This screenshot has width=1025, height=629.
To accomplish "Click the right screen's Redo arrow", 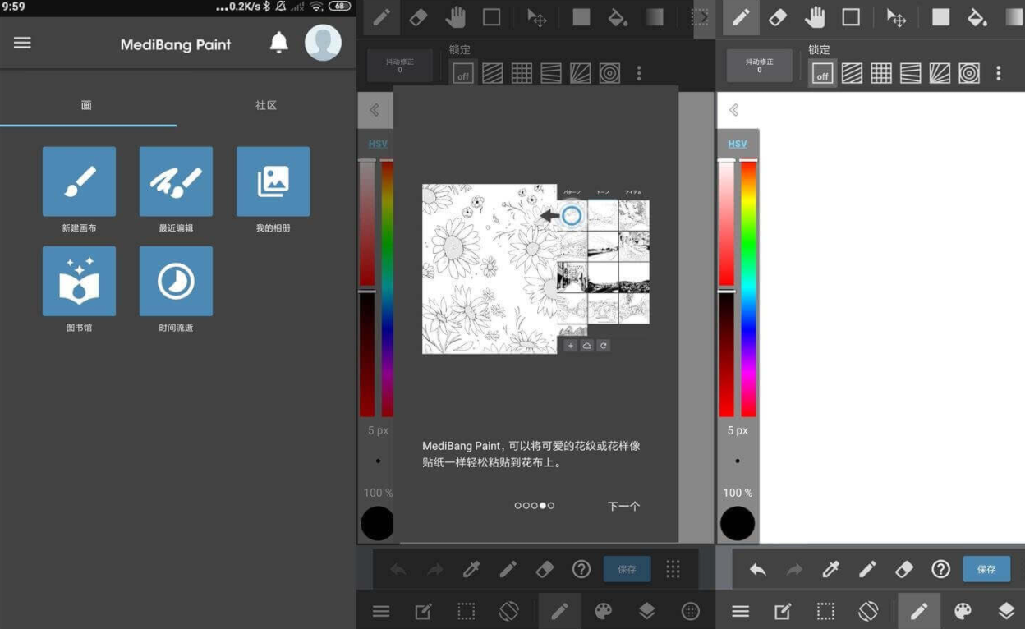I will (794, 569).
